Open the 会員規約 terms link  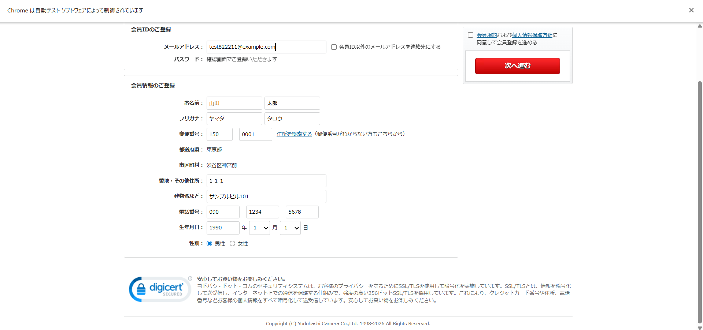click(486, 35)
